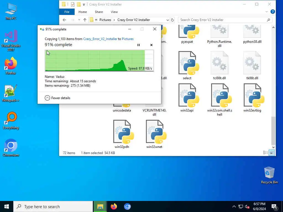
Task: Expand the hidden breadcrumb path chevron
Action: pos(96,20)
